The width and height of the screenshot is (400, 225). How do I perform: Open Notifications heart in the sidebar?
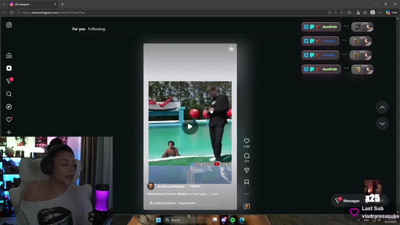tap(9, 119)
